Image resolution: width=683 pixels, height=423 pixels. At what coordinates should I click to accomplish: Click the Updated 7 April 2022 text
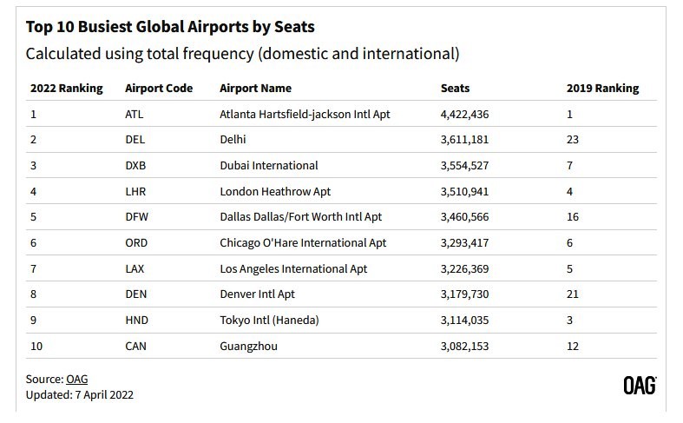[79, 395]
